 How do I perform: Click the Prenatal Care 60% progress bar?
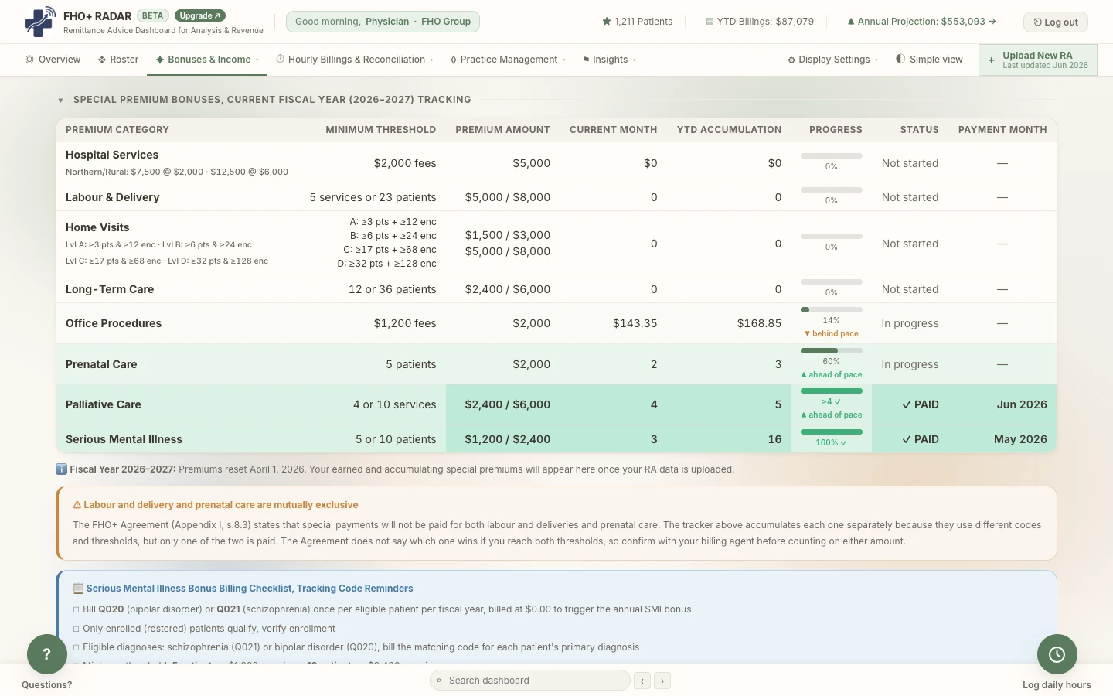832,351
